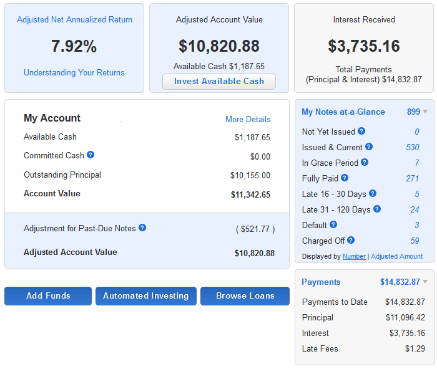437x374 pixels.
Task: Click help icon next to Issued & Current
Action: (x=369, y=146)
